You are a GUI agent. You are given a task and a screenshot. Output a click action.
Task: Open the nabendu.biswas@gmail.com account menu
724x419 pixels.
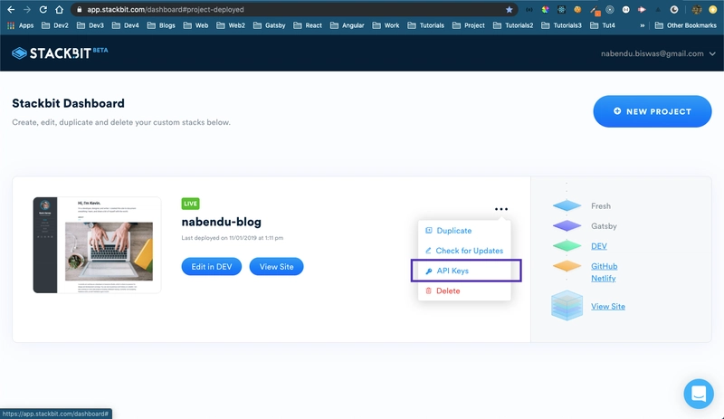pyautogui.click(x=658, y=53)
